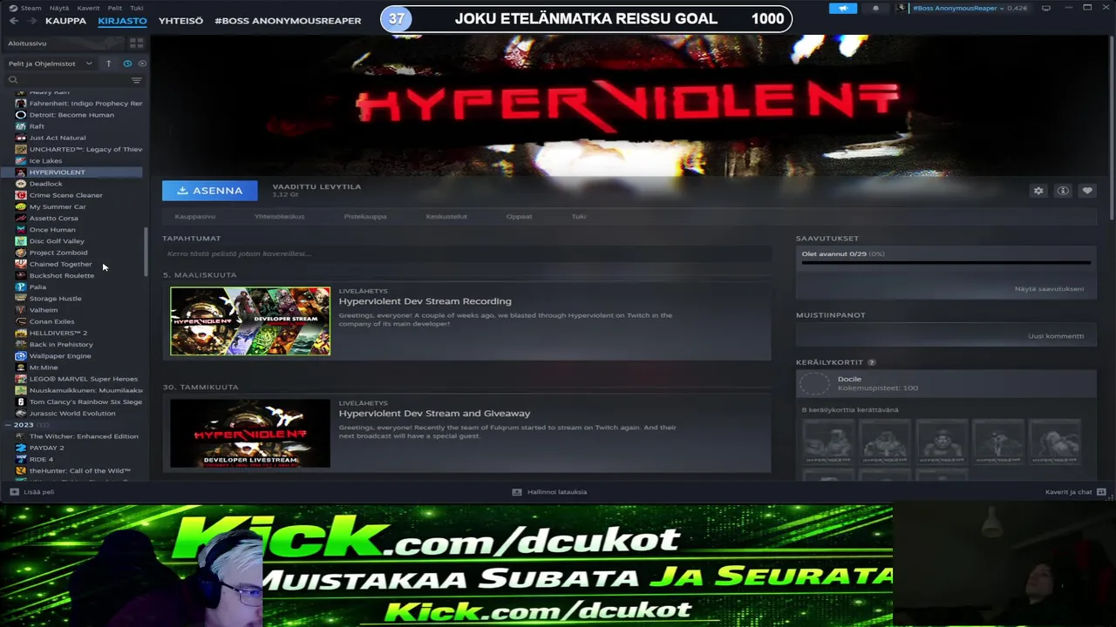This screenshot has width=1116, height=627.
Task: Click Hallinnoi latauksia at the bottom
Action: (557, 492)
